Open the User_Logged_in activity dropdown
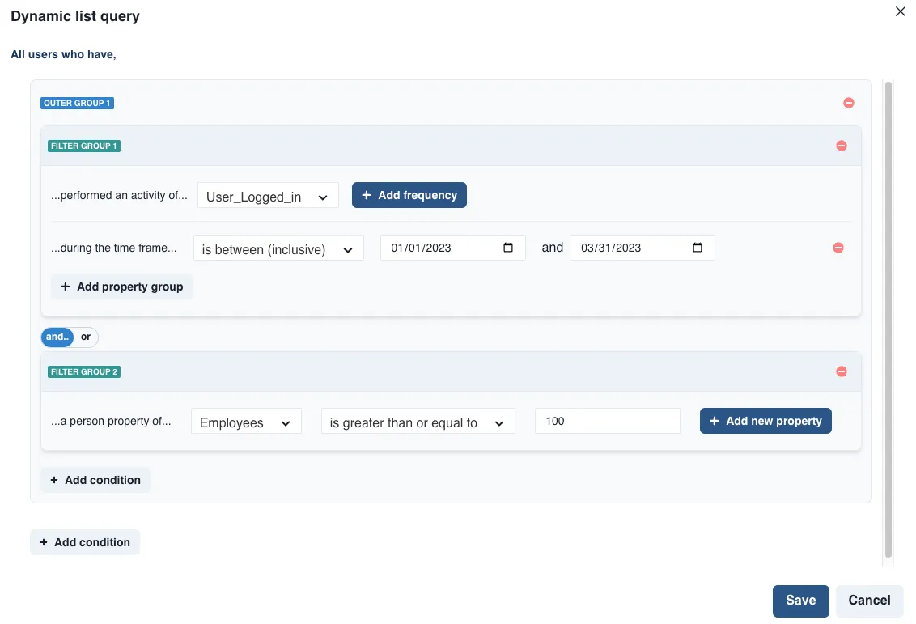This screenshot has height=624, width=916. point(268,196)
